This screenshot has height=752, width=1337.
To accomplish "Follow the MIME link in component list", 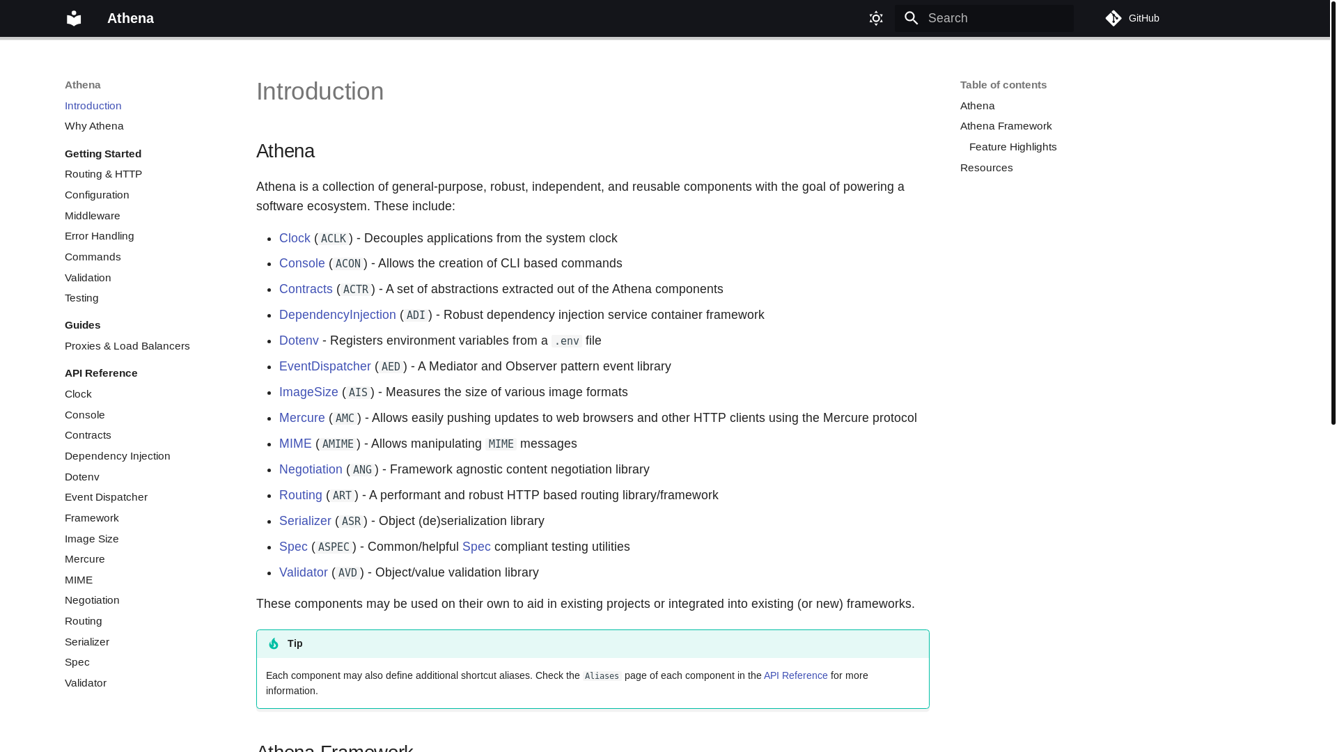I will point(295,444).
